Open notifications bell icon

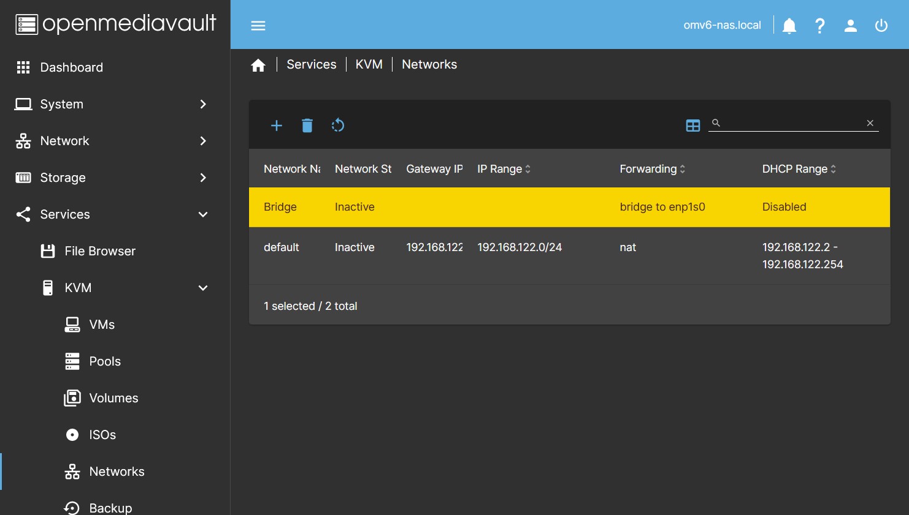789,26
